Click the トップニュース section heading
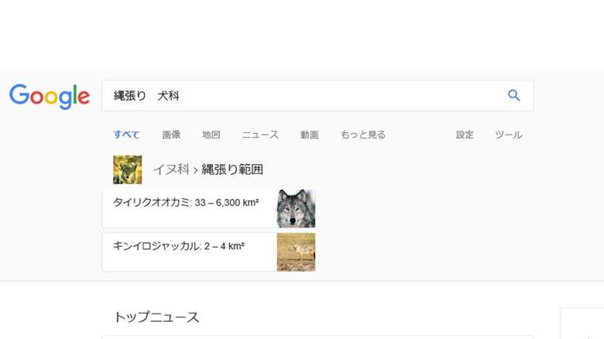Viewport: 604px width, 339px height. click(x=156, y=317)
